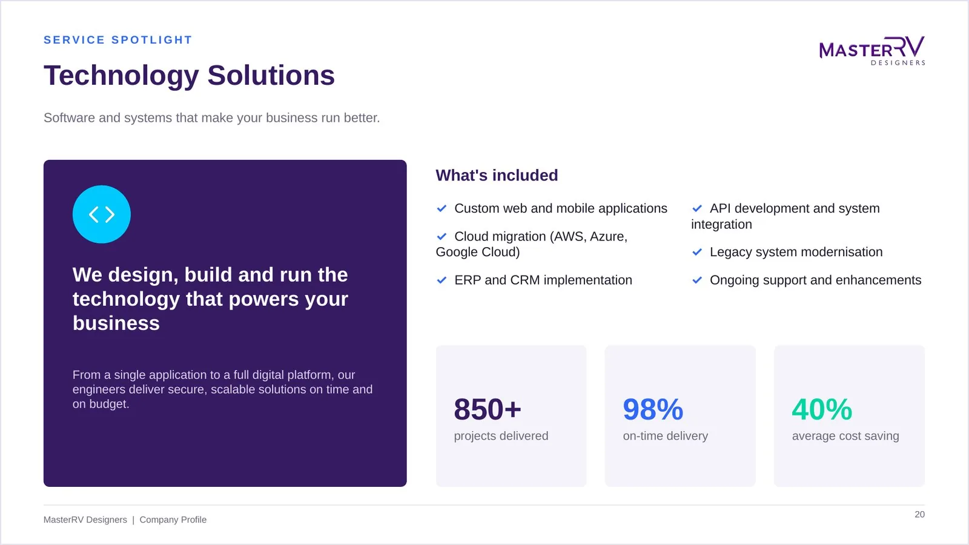This screenshot has height=545, width=969.
Task: Click the paragraph starting From a single application
Action: 222,389
